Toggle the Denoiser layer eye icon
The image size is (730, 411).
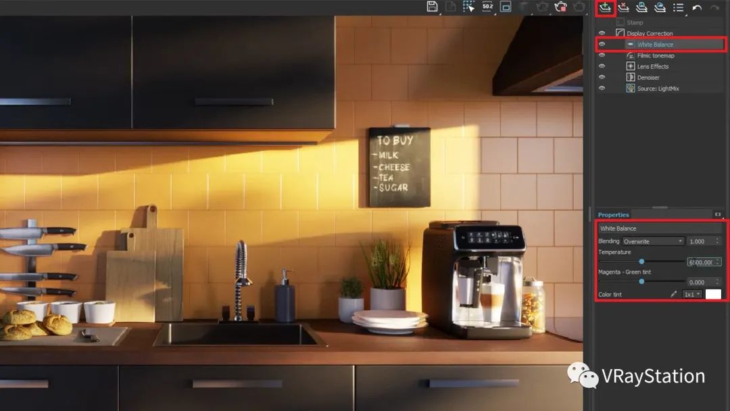[602, 77]
